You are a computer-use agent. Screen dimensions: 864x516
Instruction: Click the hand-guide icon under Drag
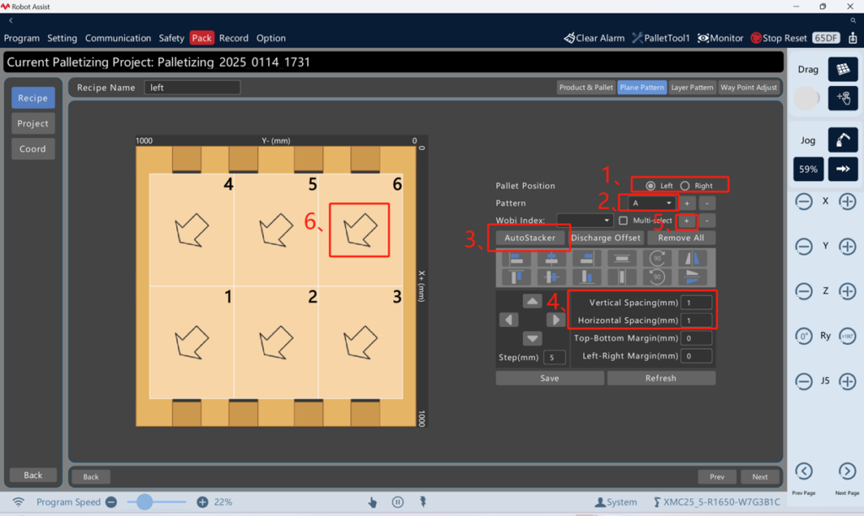click(x=843, y=98)
